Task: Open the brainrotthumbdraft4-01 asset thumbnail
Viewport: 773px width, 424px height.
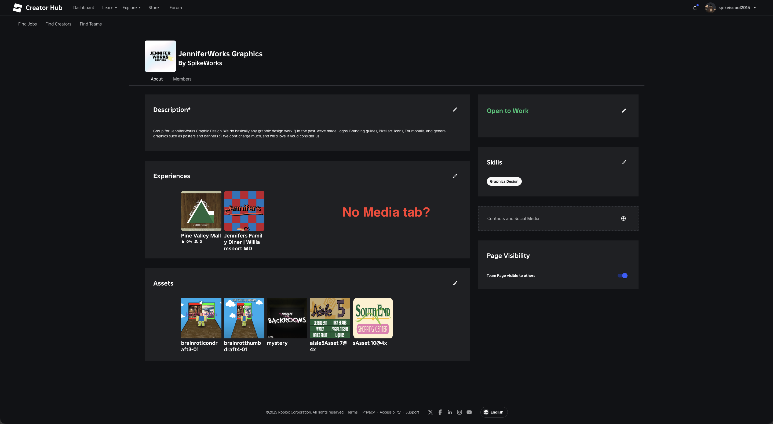Action: click(244, 318)
